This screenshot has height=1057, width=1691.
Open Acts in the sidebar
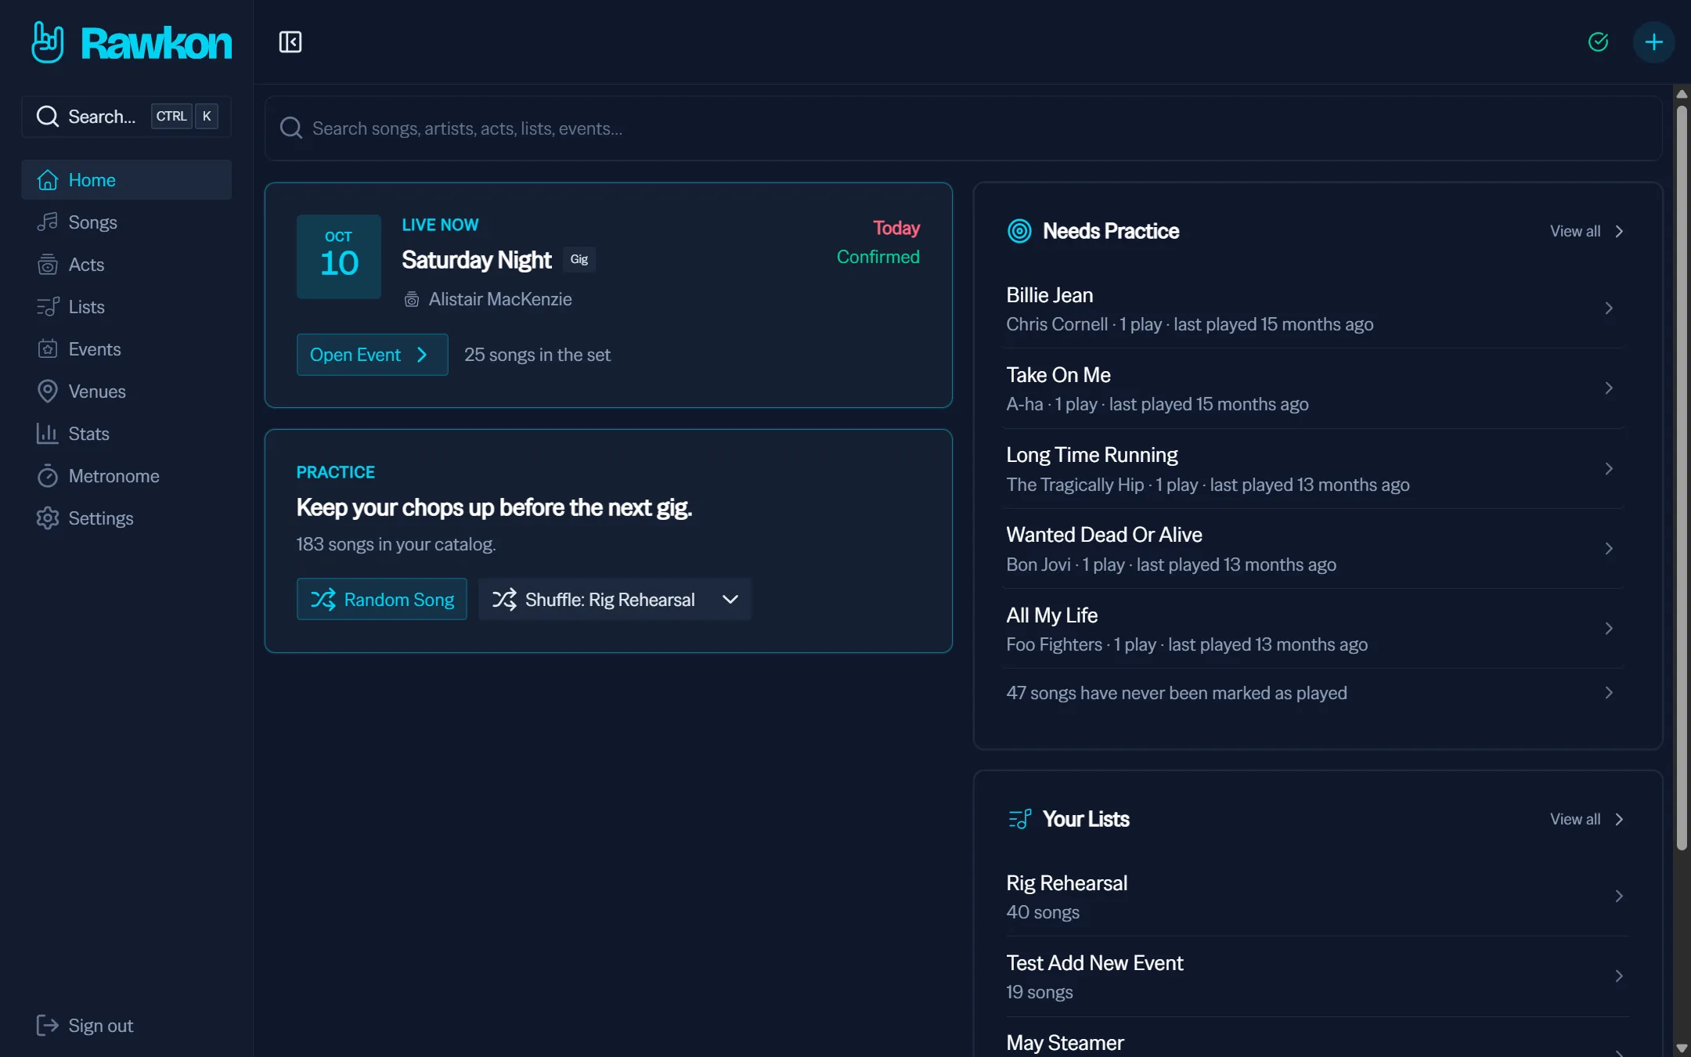pos(126,265)
